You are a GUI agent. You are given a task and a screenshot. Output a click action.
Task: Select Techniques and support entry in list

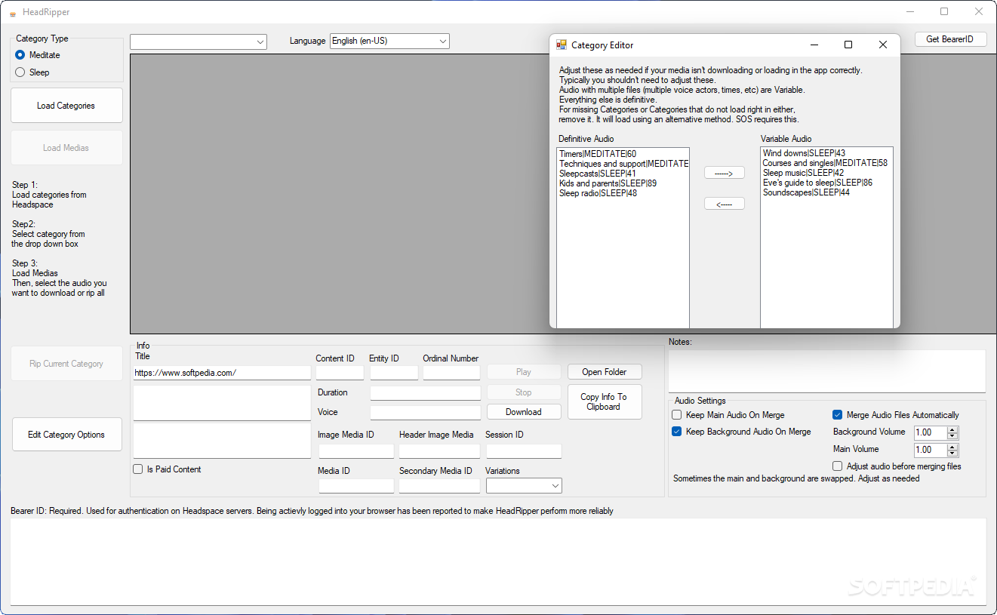[x=623, y=164]
